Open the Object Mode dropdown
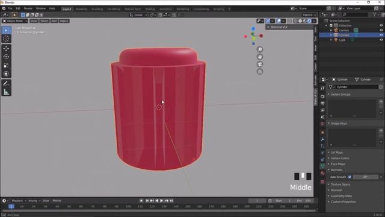The image size is (385, 217). [14, 21]
